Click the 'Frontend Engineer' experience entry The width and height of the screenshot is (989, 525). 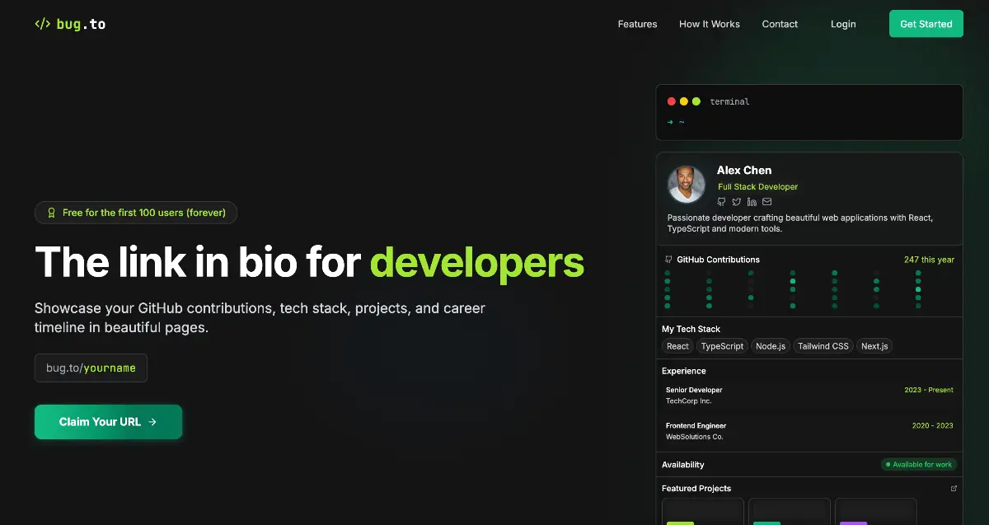point(696,426)
